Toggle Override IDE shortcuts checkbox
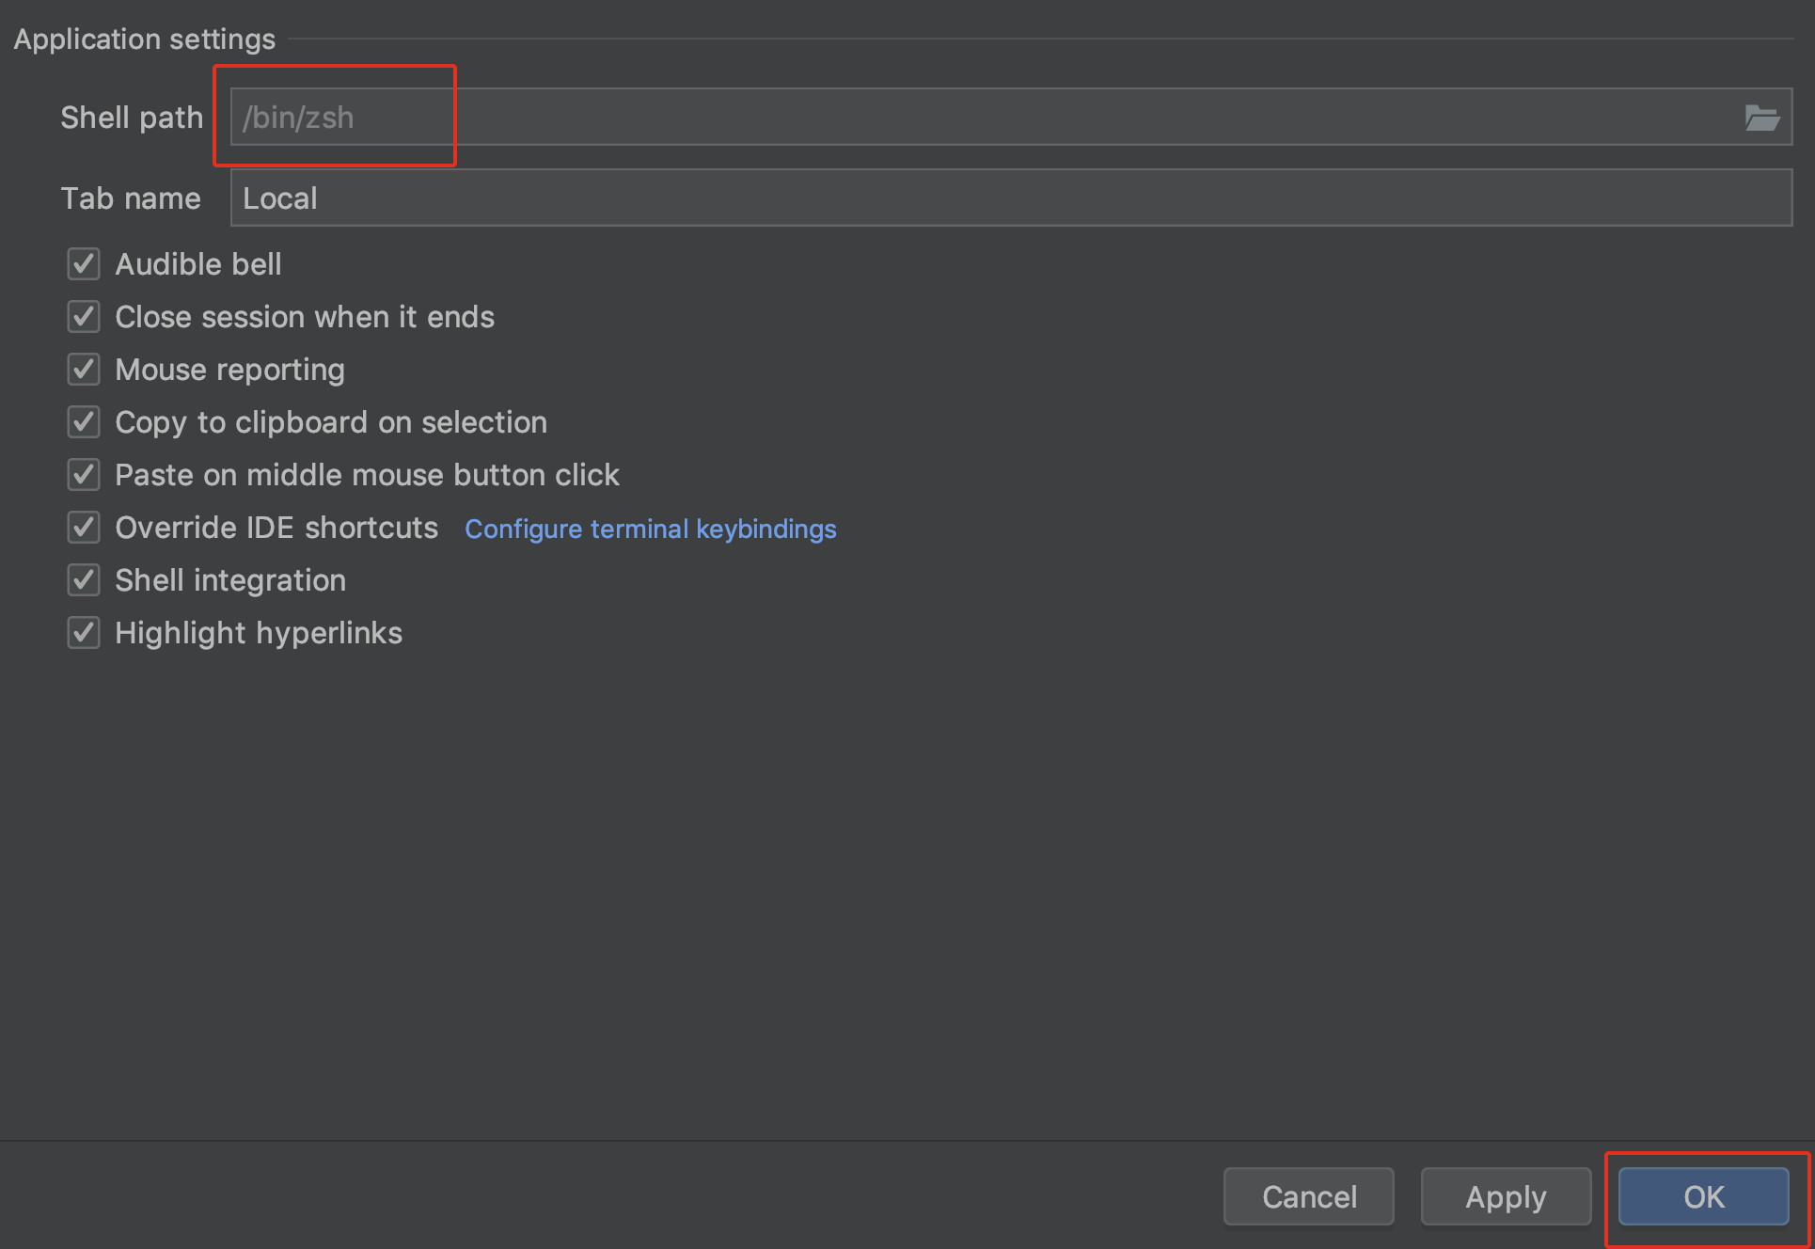 tap(84, 528)
